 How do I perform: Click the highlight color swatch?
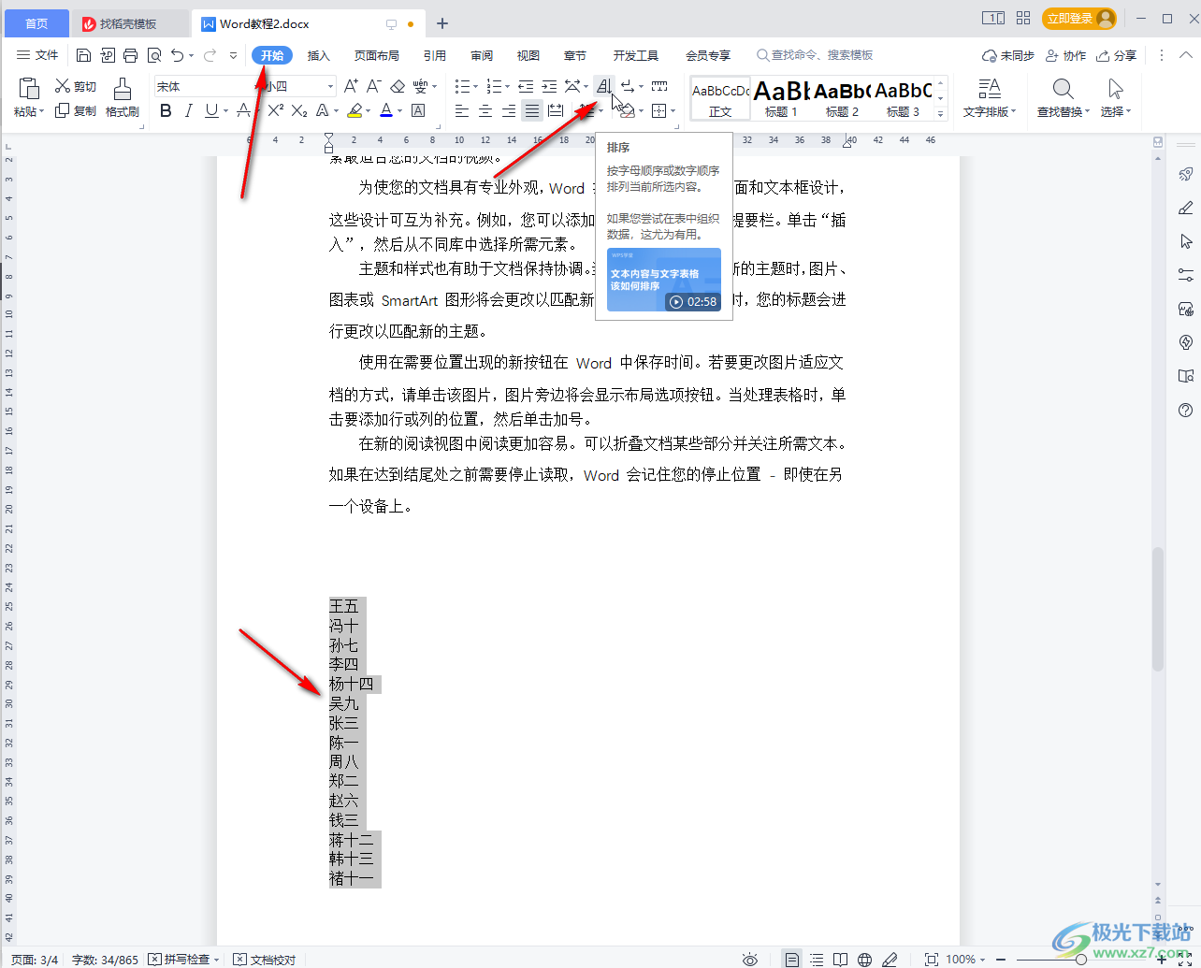[354, 110]
